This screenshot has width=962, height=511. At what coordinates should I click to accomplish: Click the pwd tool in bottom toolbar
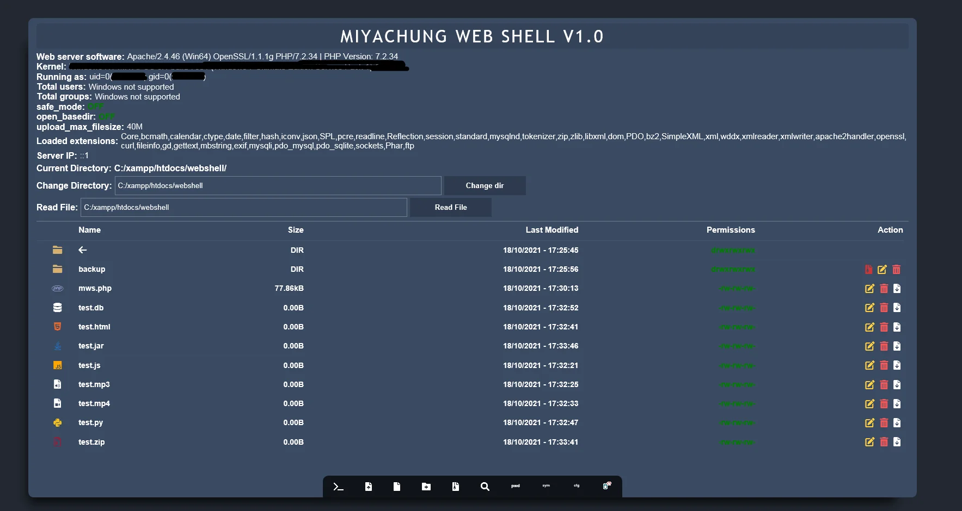515,487
